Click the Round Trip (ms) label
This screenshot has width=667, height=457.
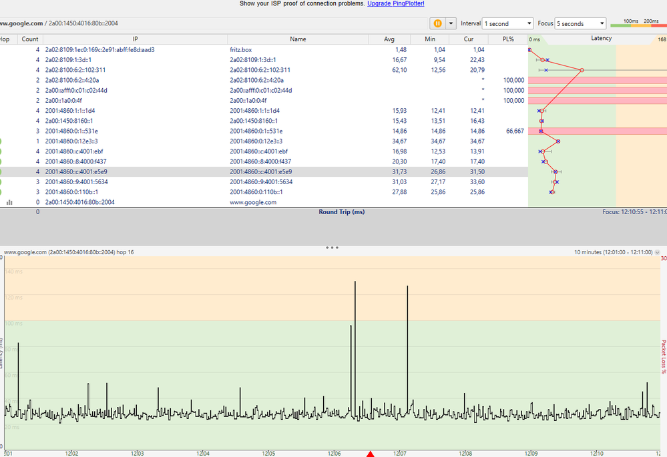click(342, 212)
